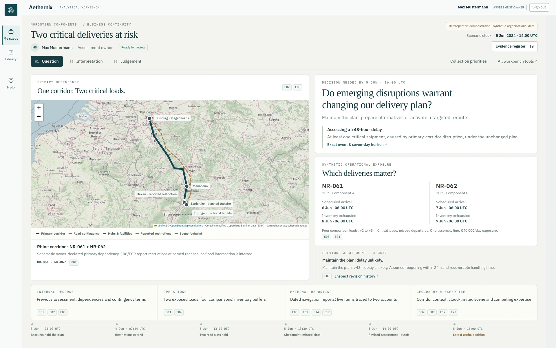Click Hubs & facilities legend entry

118,234
